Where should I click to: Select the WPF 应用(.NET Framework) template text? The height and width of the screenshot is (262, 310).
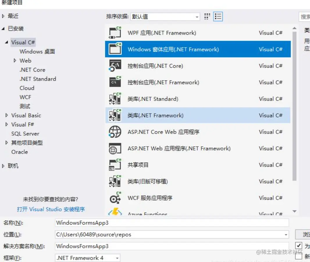point(162,33)
